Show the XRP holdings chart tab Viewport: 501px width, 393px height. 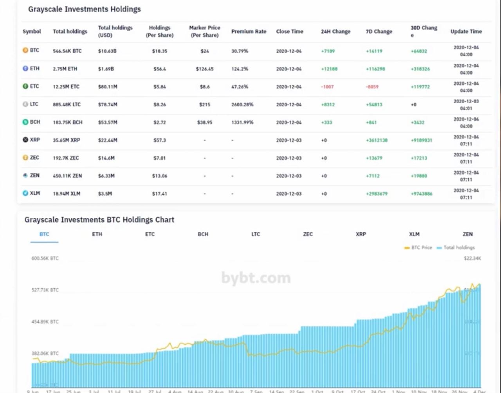point(361,234)
